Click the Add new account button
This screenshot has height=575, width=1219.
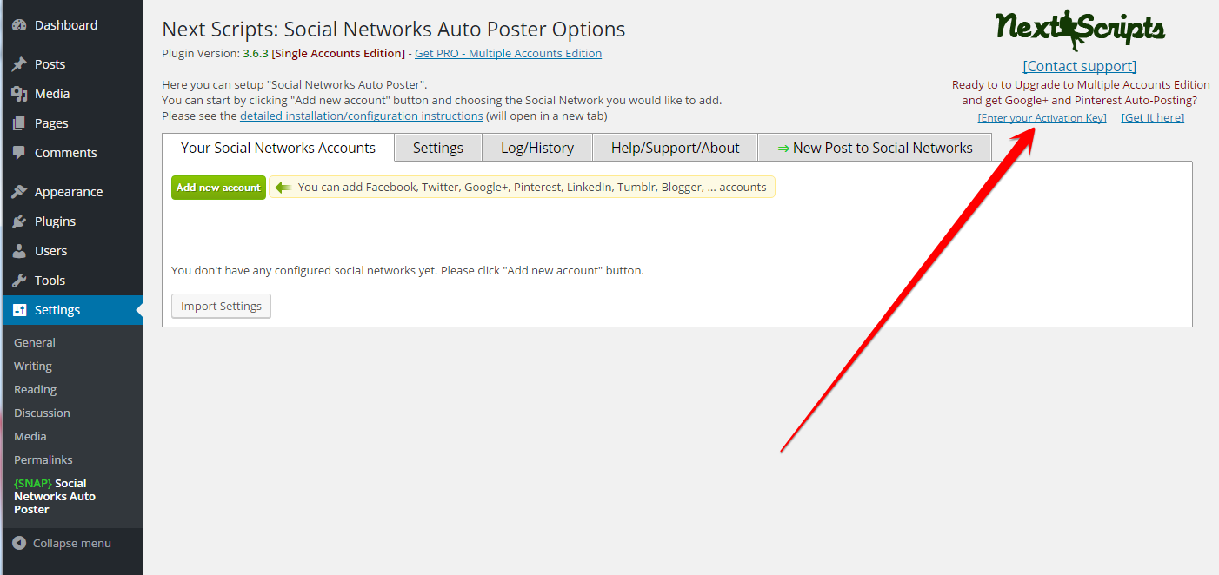[x=218, y=188]
